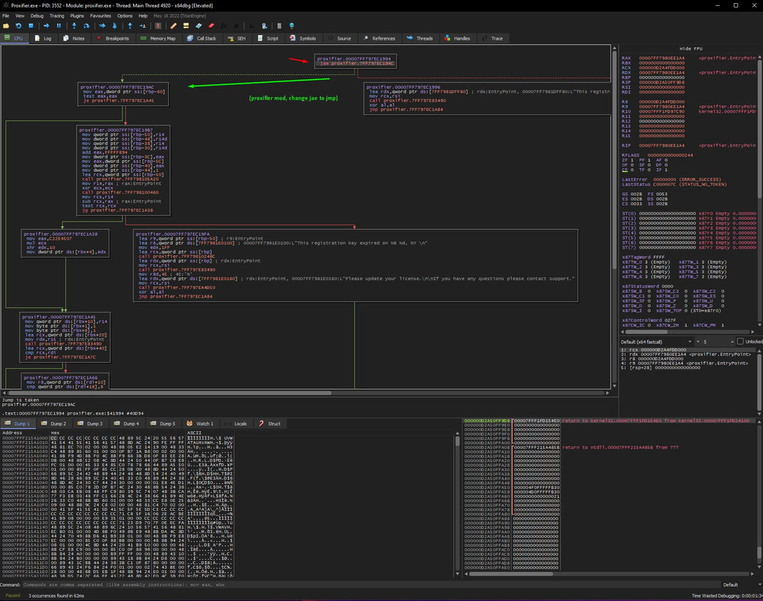The image size is (763, 601).
Task: Select graph node proxifier.00007FF797EC1994
Action: click(x=355, y=61)
